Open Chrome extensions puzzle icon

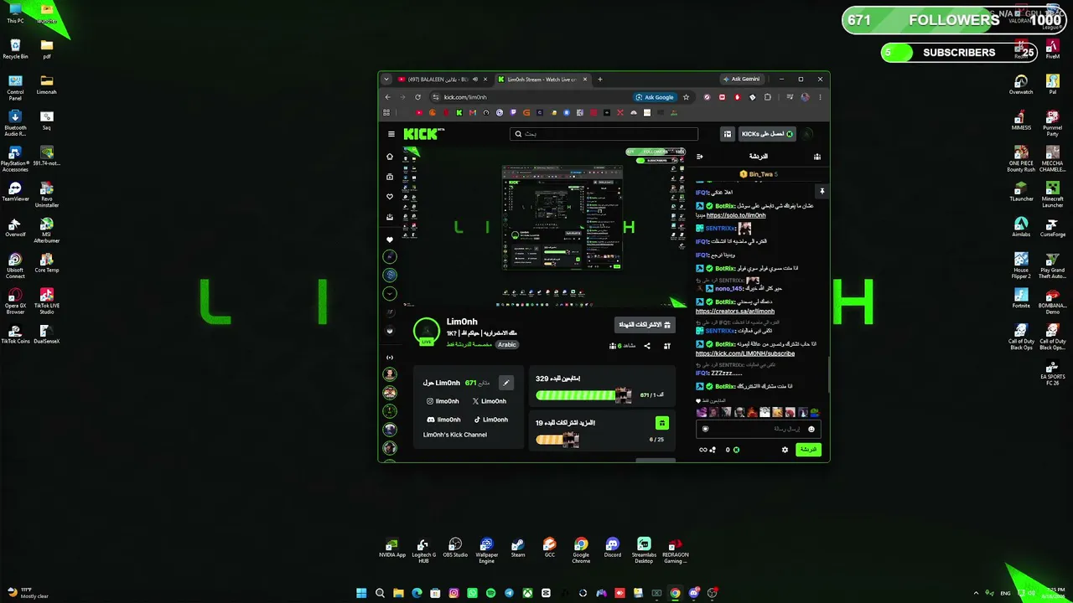767,97
